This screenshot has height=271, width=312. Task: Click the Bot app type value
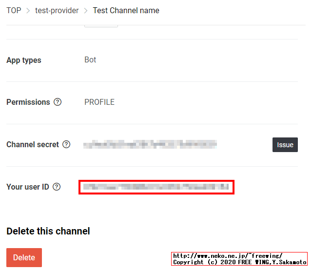90,60
